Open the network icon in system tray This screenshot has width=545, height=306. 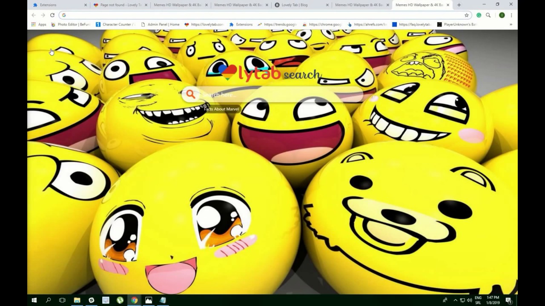pos(462,300)
